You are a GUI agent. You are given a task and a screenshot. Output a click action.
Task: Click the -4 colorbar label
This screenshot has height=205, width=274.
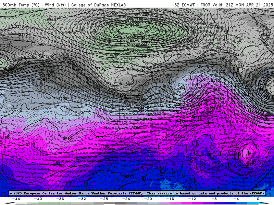click(x=236, y=199)
